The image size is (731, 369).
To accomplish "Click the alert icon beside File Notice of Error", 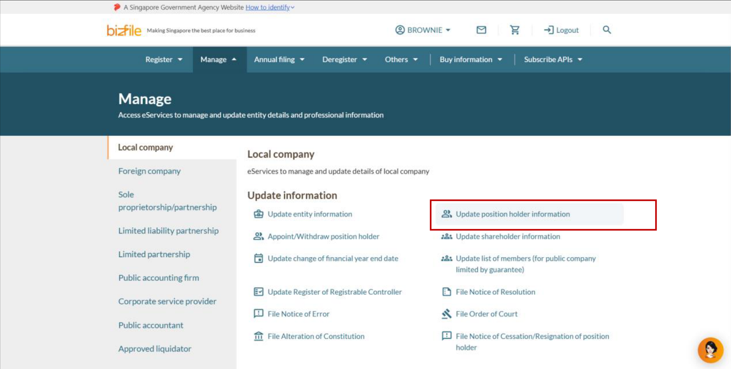I will 258,313.
